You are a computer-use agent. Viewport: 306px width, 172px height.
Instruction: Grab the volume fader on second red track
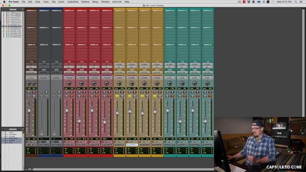(x=79, y=120)
